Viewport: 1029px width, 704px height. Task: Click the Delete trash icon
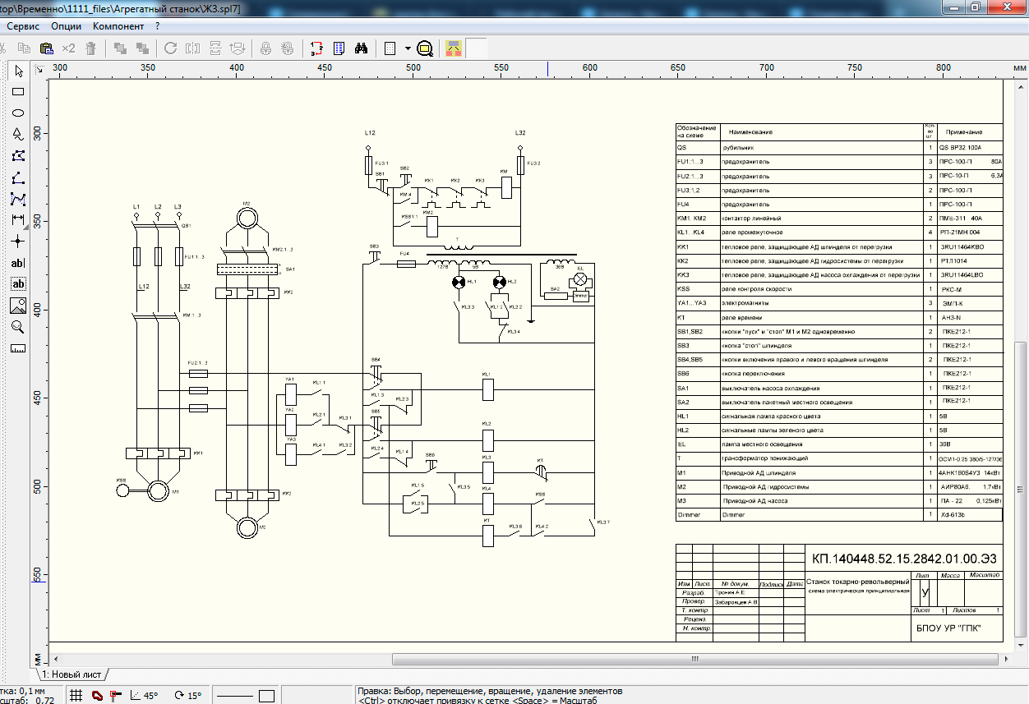(90, 48)
